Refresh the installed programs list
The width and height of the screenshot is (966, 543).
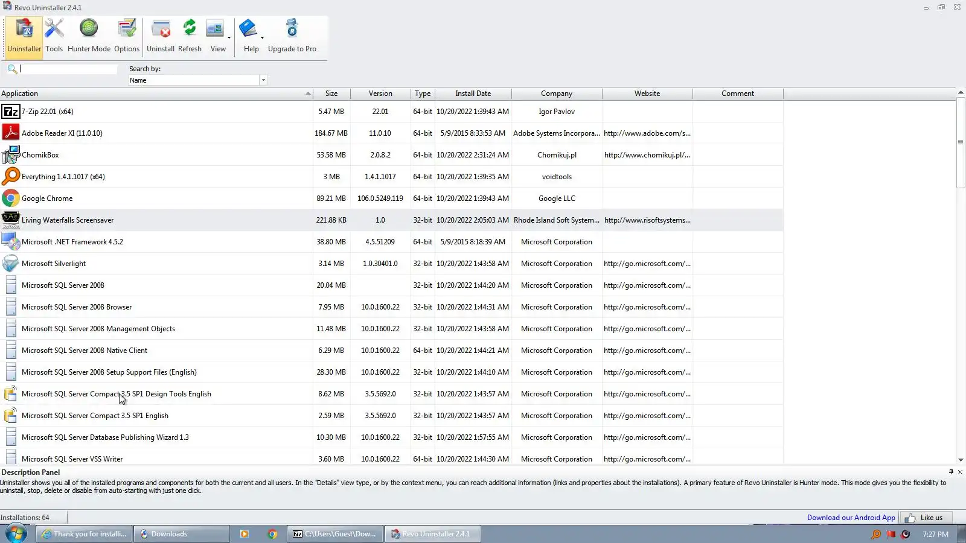[190, 37]
